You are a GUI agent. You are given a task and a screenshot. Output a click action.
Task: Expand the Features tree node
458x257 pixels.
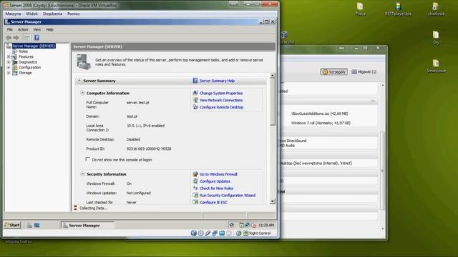9,57
